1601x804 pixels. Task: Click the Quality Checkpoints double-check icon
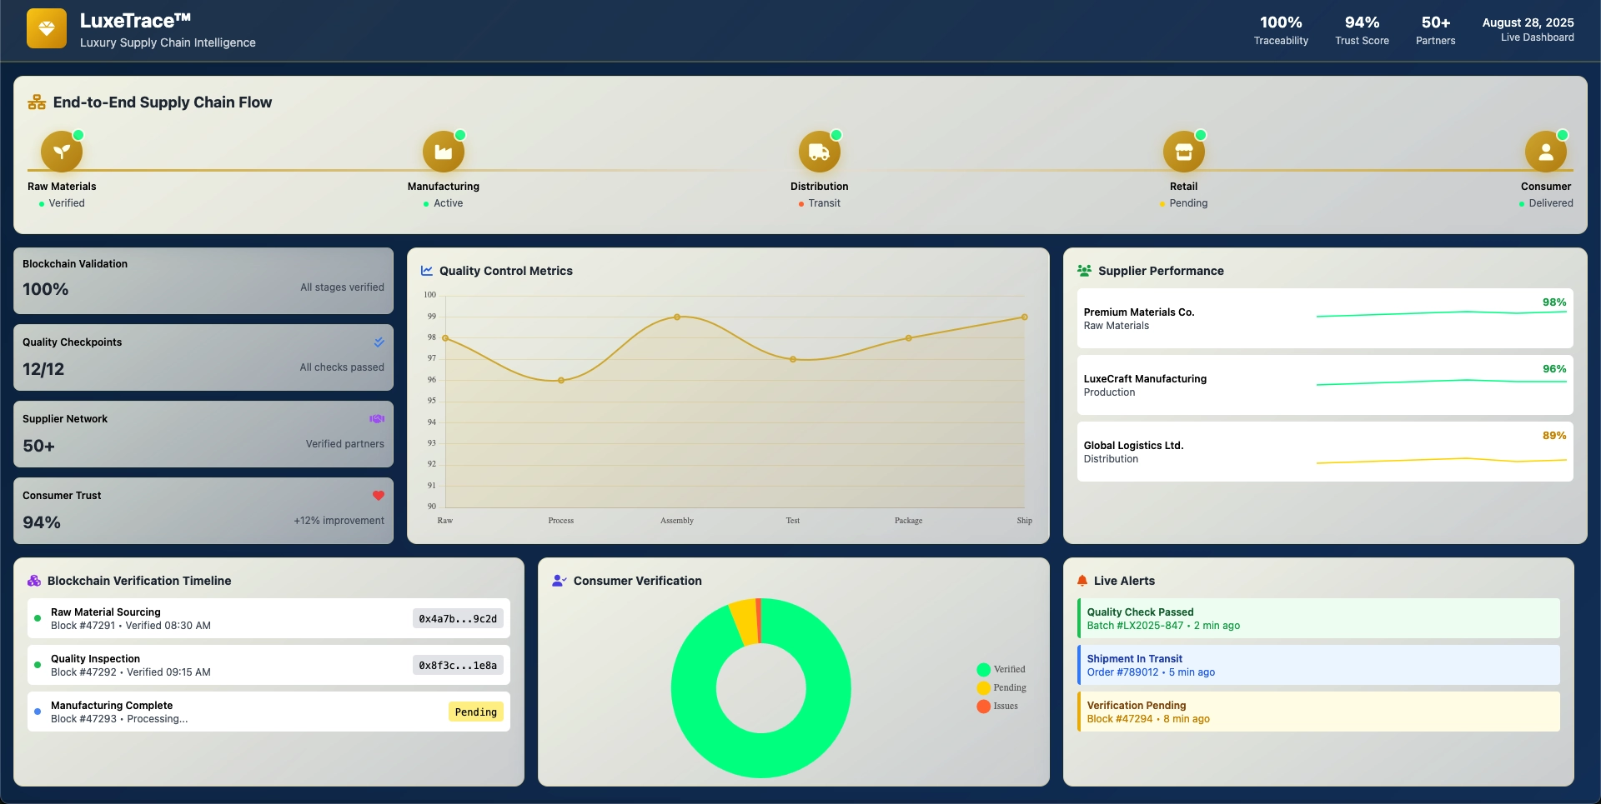click(379, 342)
